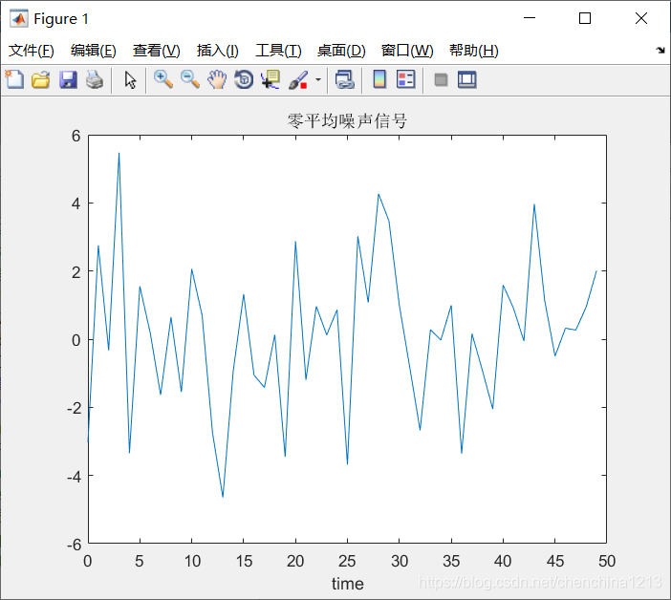Click x-axis tick label 50
Image resolution: width=671 pixels, height=600 pixels.
[607, 561]
